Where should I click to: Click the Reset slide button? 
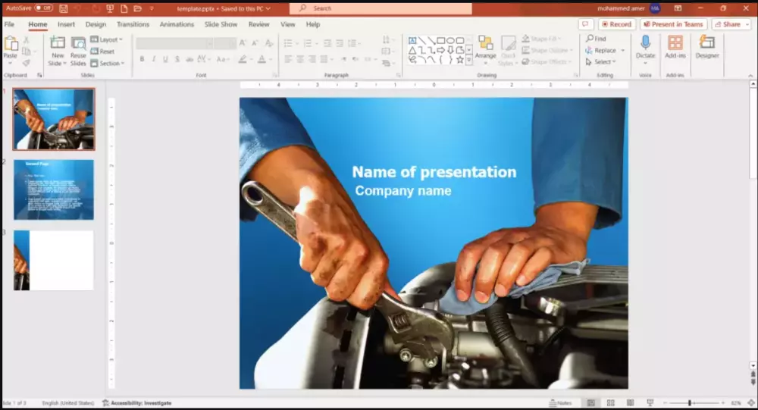pos(102,52)
